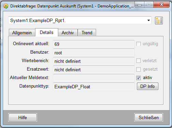172x128 pixels.
Task: Click the Benutzer field showing root
Action: tap(94, 52)
